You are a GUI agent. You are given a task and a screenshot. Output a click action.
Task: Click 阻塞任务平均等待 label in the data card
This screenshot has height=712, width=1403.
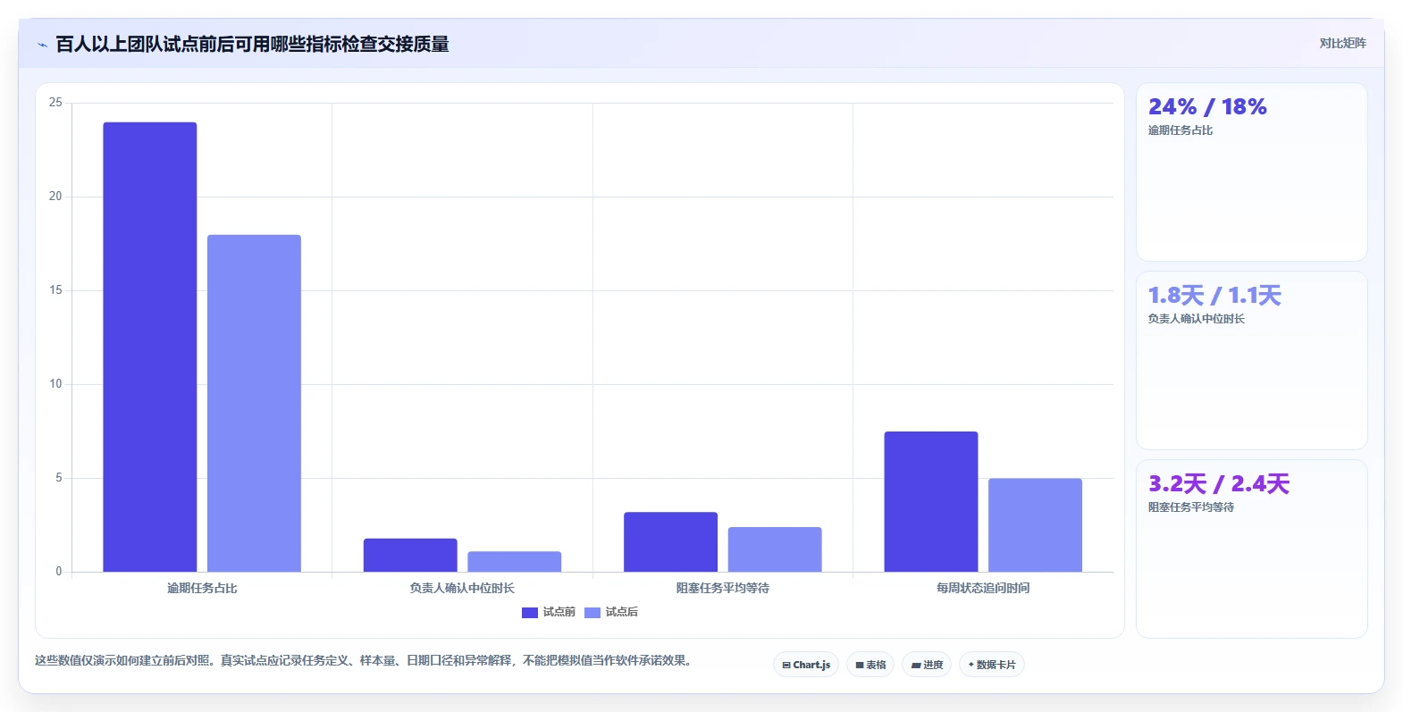(1191, 507)
